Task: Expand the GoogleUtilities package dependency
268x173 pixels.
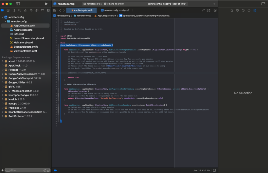Action: pyautogui.click(x=3, y=82)
